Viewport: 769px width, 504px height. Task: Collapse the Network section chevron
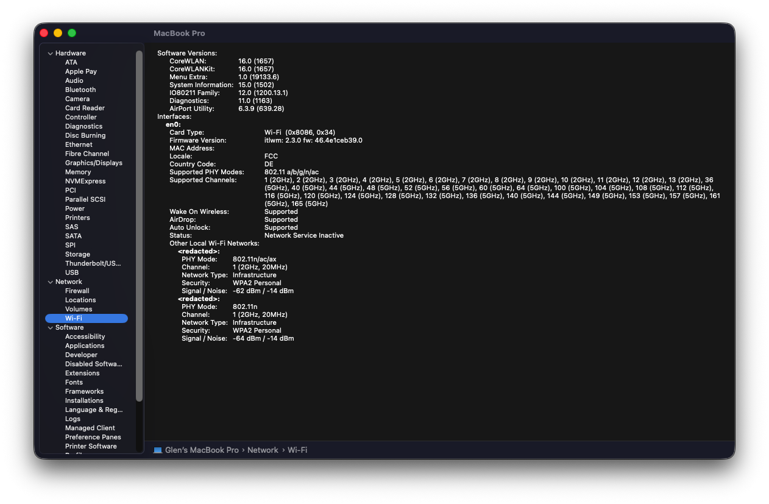click(x=50, y=282)
